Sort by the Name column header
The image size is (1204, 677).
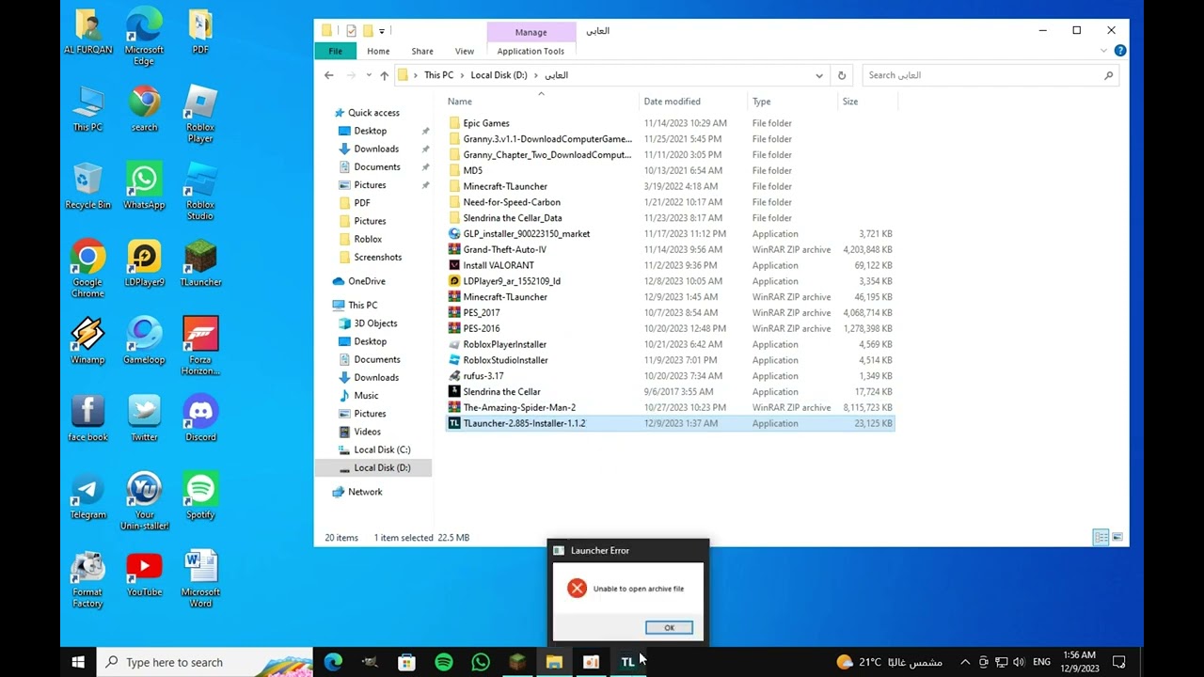pos(541,102)
